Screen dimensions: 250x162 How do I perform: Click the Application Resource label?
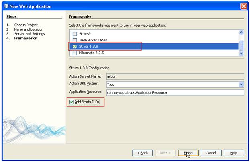pos(85,92)
